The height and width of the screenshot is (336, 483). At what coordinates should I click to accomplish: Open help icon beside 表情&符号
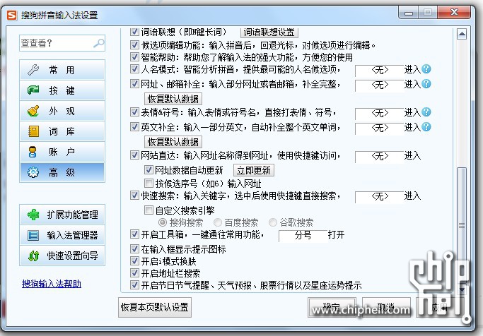pos(426,112)
